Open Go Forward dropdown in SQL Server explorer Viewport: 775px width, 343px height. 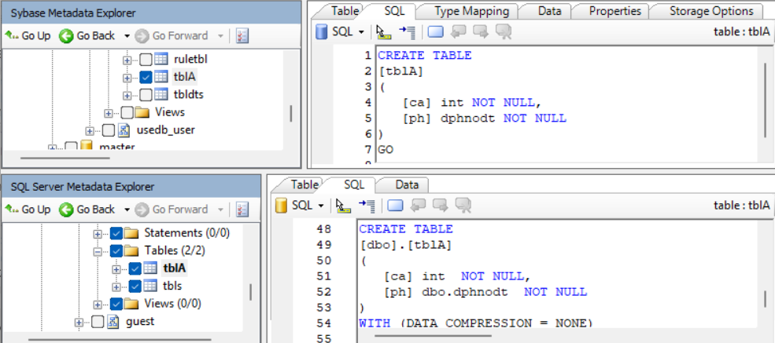click(x=220, y=210)
